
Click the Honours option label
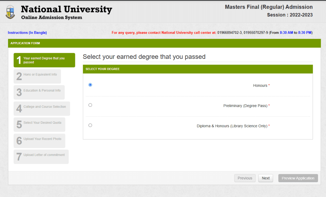click(x=260, y=85)
